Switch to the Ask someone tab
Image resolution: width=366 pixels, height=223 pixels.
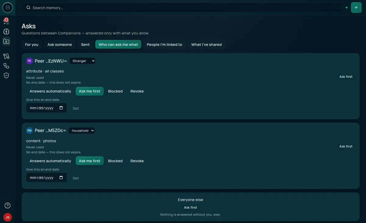[x=60, y=44]
